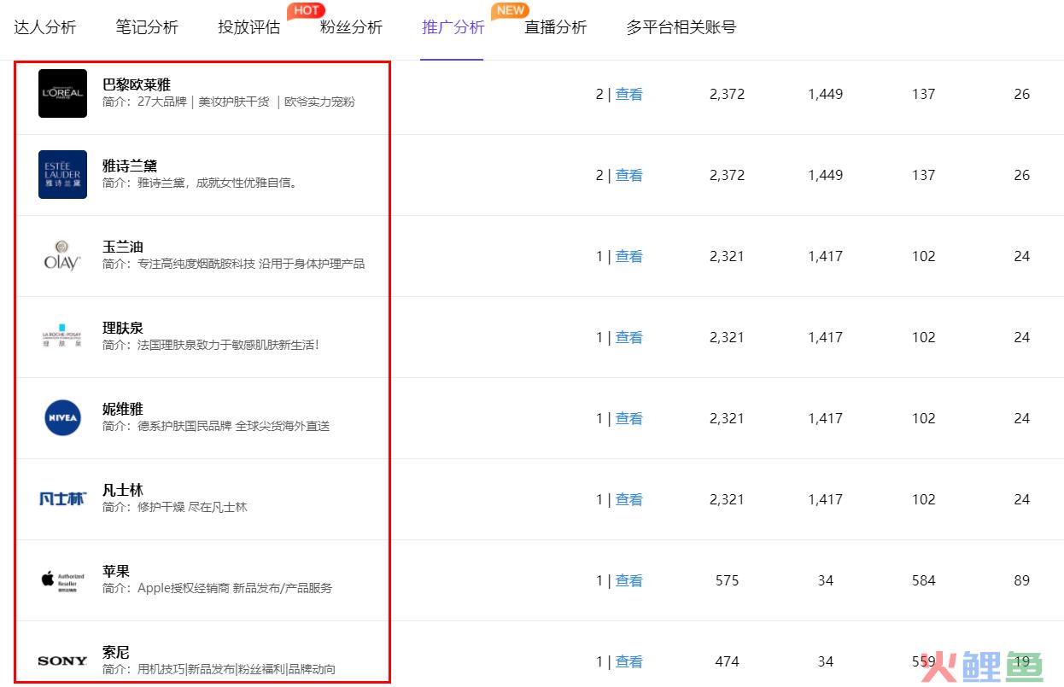Click the 凡士林 blue brand logo
This screenshot has height=687, width=1064.
click(62, 498)
